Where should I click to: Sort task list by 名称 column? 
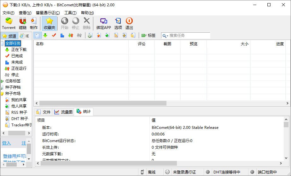81,44
